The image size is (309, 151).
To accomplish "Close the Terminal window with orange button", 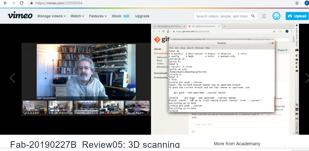I will tap(273, 43).
